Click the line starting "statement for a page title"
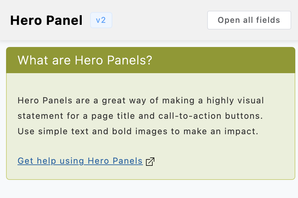 (x=140, y=116)
